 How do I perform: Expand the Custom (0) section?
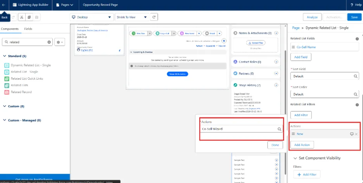click(14, 106)
